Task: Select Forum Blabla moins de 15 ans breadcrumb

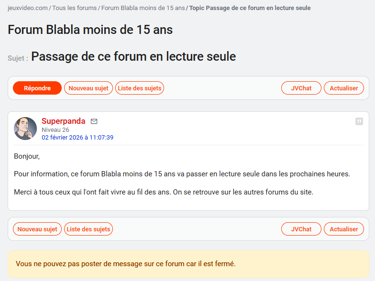Action: (x=143, y=8)
